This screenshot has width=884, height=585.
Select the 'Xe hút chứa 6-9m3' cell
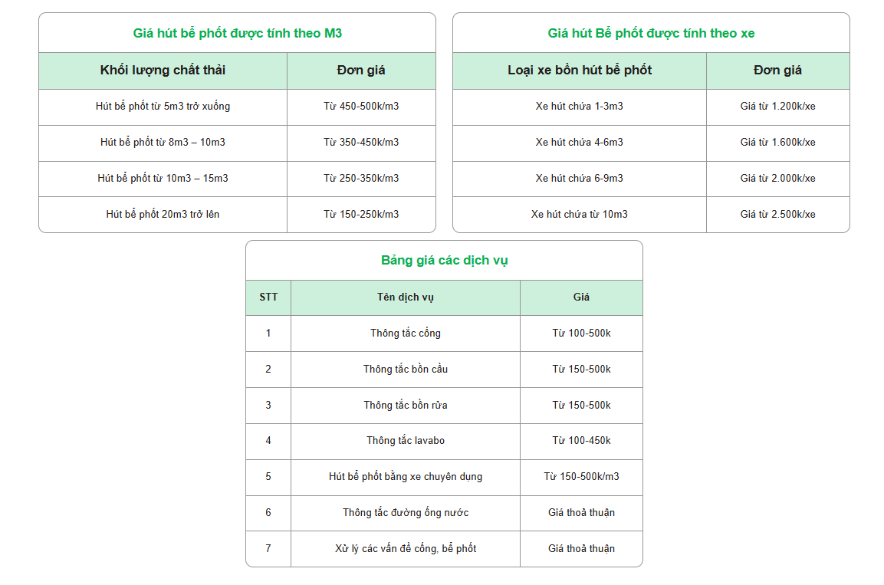click(x=580, y=179)
